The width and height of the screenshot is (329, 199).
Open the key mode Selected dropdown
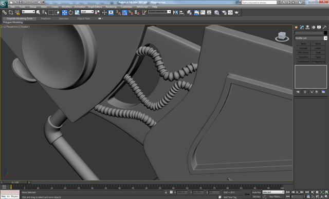pyautogui.click(x=273, y=192)
